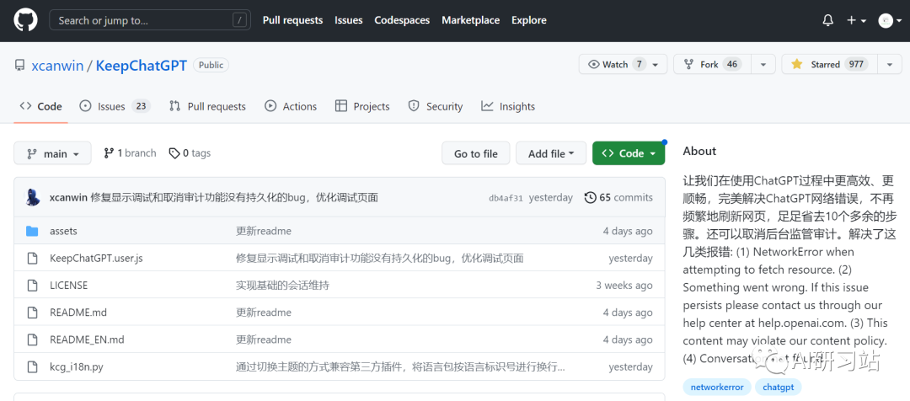Click the Watch button
910x401 pixels.
click(623, 64)
